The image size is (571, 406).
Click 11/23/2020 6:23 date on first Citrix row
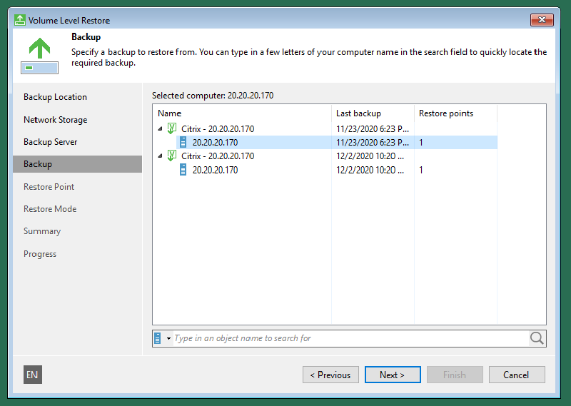tap(372, 129)
